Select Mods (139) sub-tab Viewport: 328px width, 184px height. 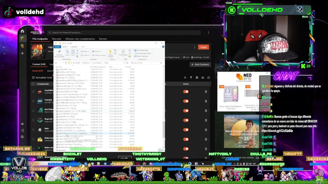coord(38,71)
